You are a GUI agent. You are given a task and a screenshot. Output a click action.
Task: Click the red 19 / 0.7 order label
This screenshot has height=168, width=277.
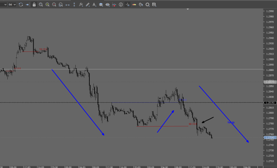pos(43,49)
